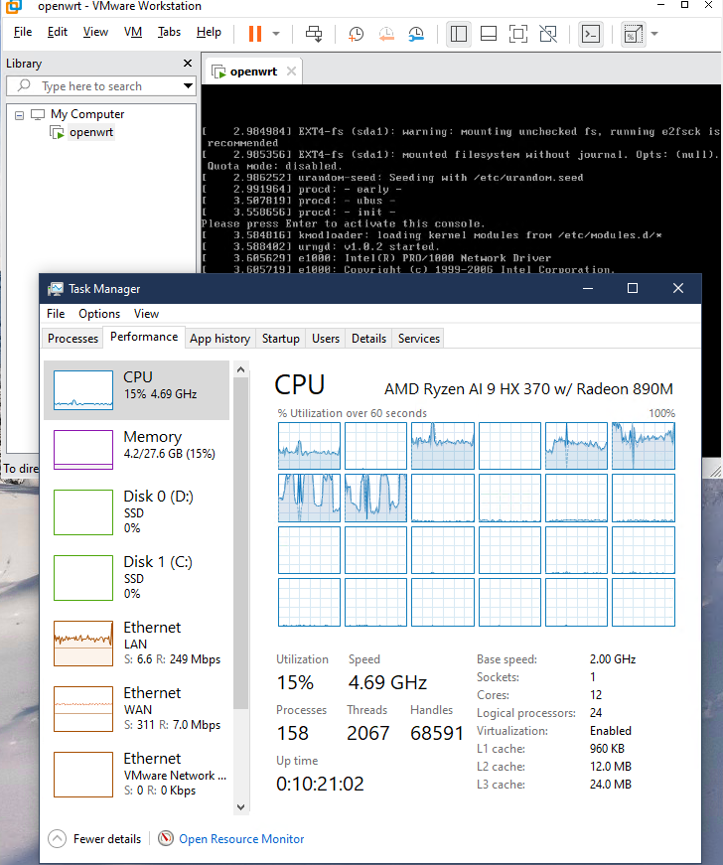Expand the library search dropdown
The image size is (723, 865).
[x=188, y=86]
